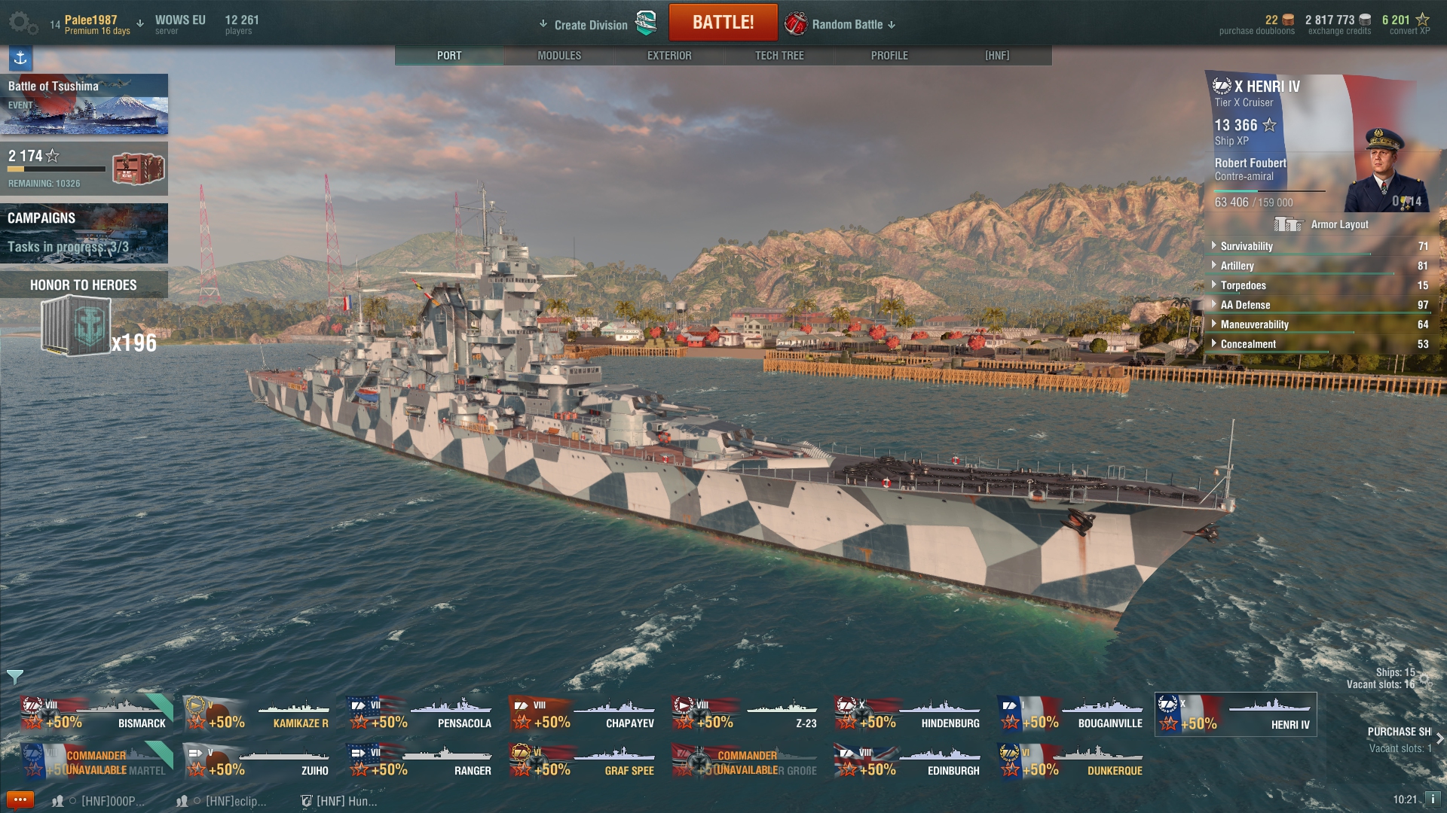This screenshot has width=1447, height=813.
Task: Click the Armor Layout ship icon
Action: [x=1289, y=224]
